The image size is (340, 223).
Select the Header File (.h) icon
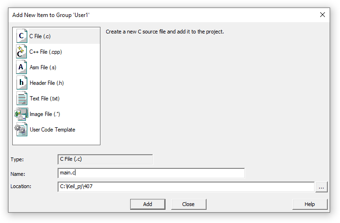tap(22, 83)
